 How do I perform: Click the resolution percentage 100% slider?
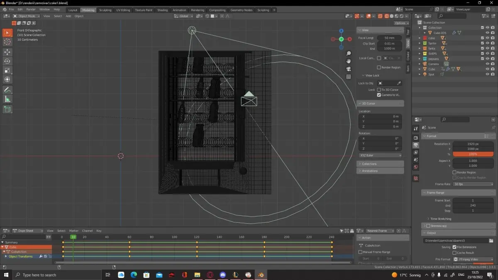pyautogui.click(x=473, y=154)
